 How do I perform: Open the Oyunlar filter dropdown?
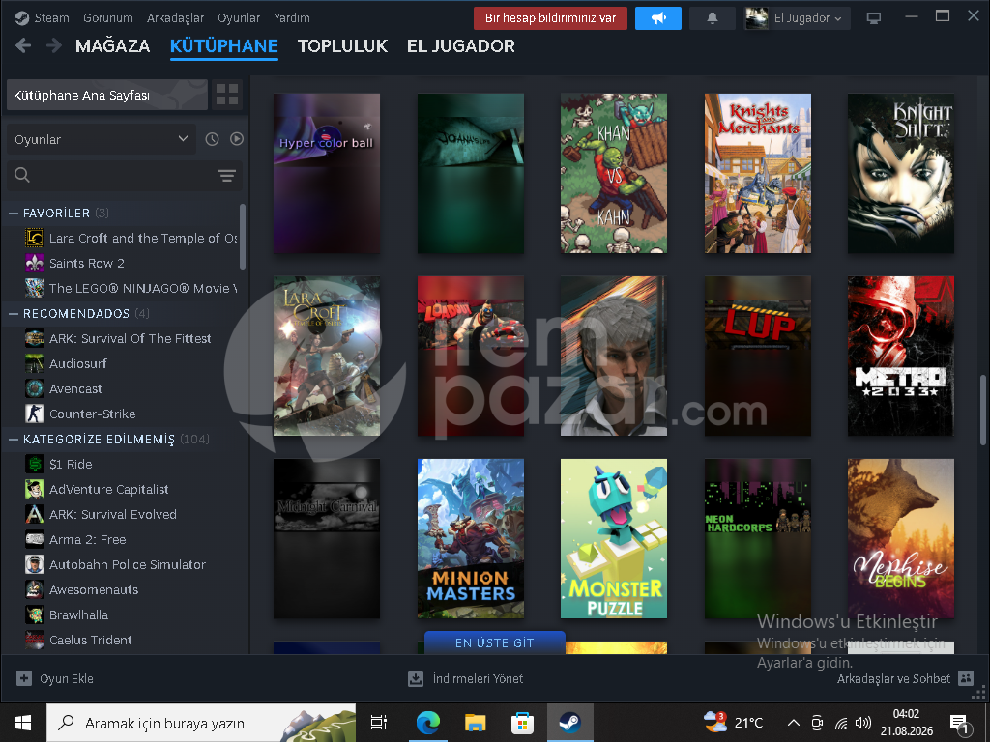tap(101, 139)
